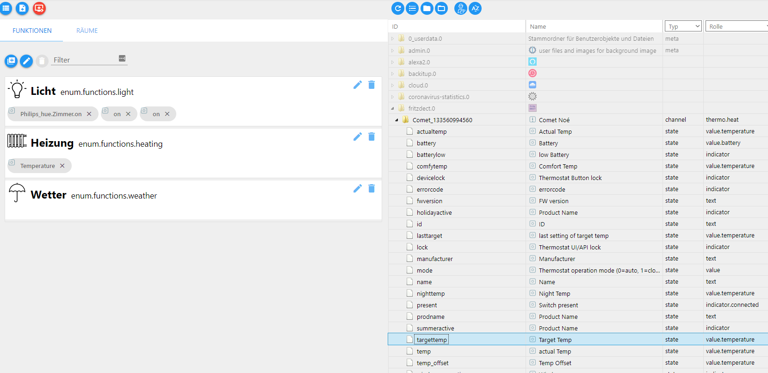Click the fritzdect.0 adapter icon
This screenshot has width=768, height=373.
[x=533, y=108]
